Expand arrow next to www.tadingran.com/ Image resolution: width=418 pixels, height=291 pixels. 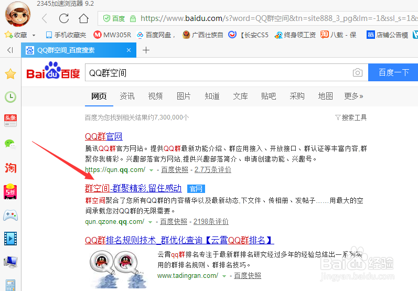point(224,276)
